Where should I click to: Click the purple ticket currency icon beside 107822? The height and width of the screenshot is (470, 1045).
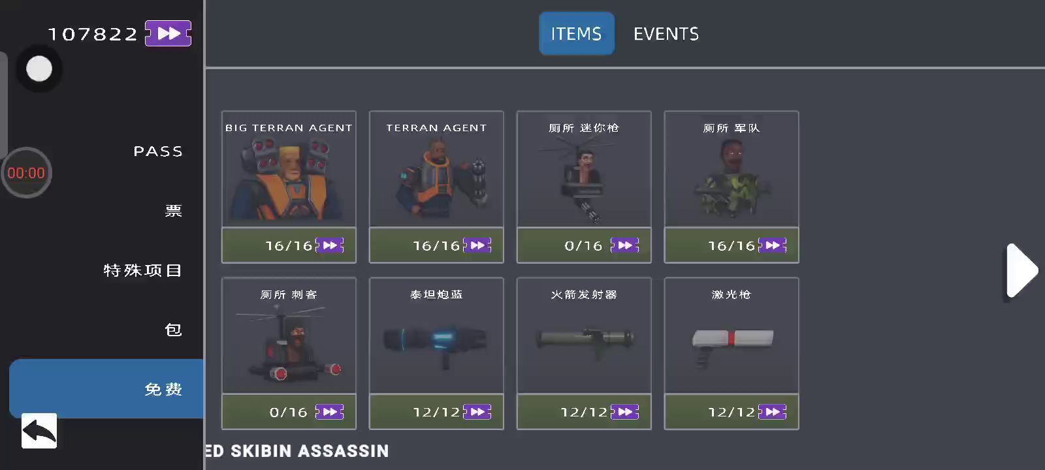168,33
